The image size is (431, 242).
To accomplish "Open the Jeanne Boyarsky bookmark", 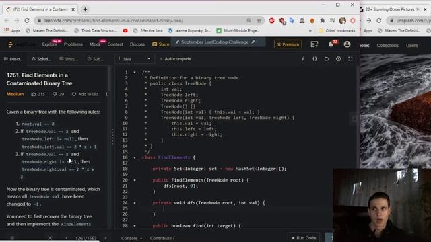I will click(x=189, y=30).
